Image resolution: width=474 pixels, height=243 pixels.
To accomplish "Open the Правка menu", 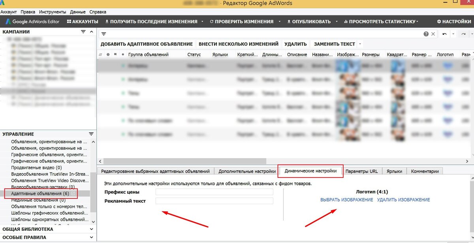I will coord(28,12).
